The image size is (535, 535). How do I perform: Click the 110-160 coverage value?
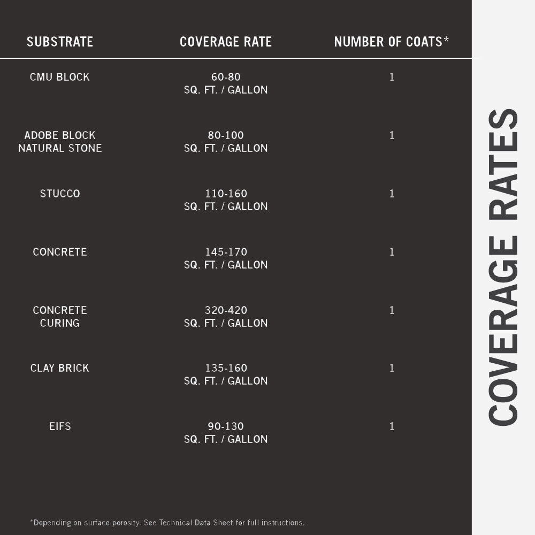click(225, 194)
